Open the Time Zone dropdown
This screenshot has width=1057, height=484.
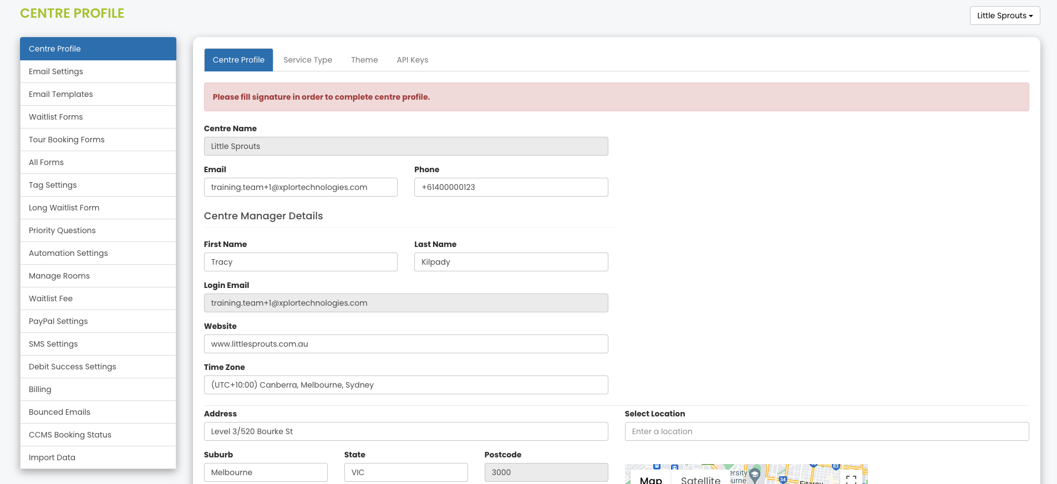click(x=406, y=385)
